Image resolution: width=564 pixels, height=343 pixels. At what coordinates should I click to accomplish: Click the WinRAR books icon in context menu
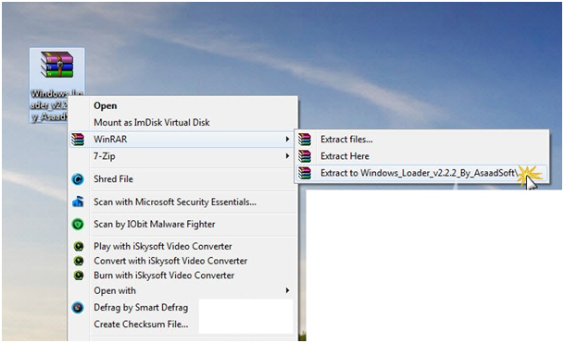click(78, 140)
